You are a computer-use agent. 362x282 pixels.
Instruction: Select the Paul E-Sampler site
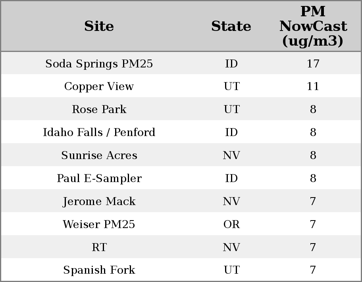point(99,178)
